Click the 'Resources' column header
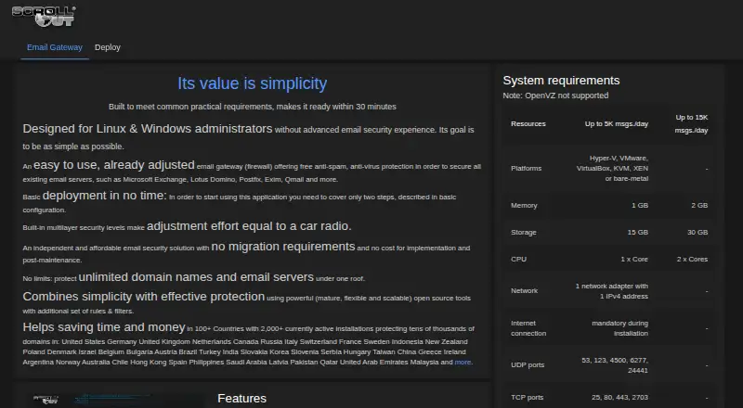 pos(528,124)
